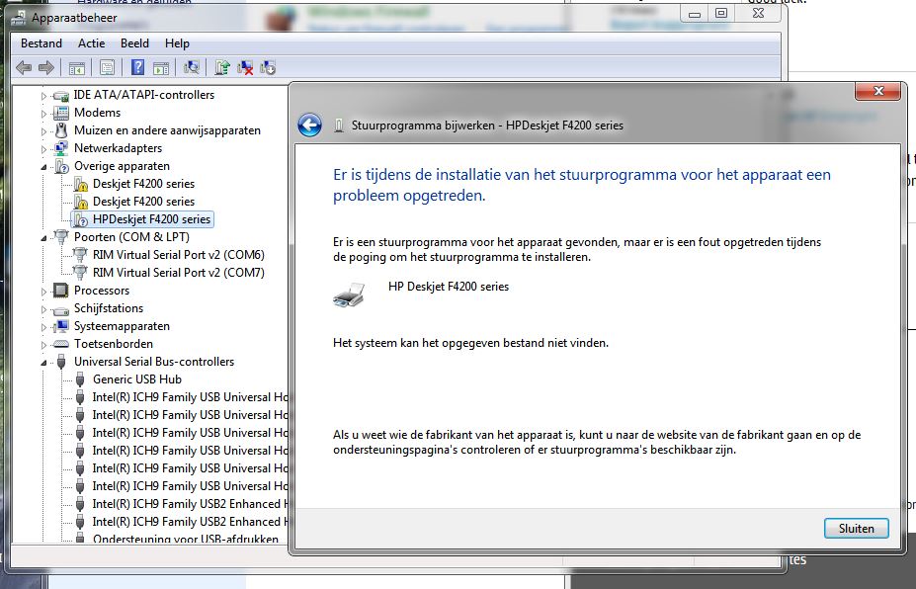916x589 pixels.
Task: Minimize the Apparaatbeheer window
Action: coord(695,14)
